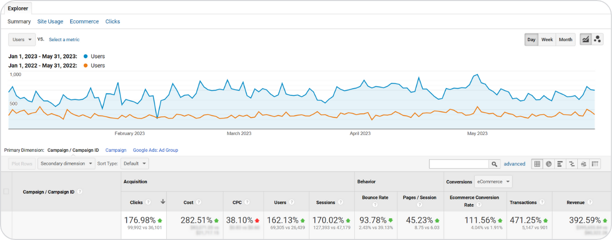
Task: Click the advanced filter link
Action: 514,164
